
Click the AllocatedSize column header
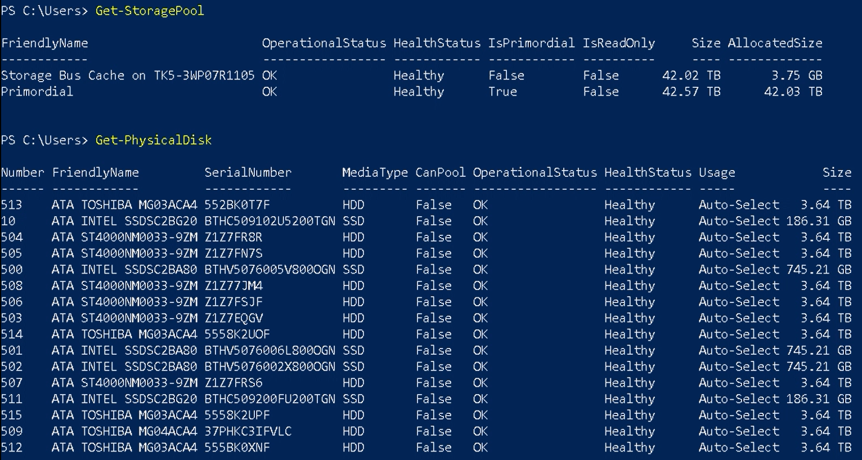point(775,43)
